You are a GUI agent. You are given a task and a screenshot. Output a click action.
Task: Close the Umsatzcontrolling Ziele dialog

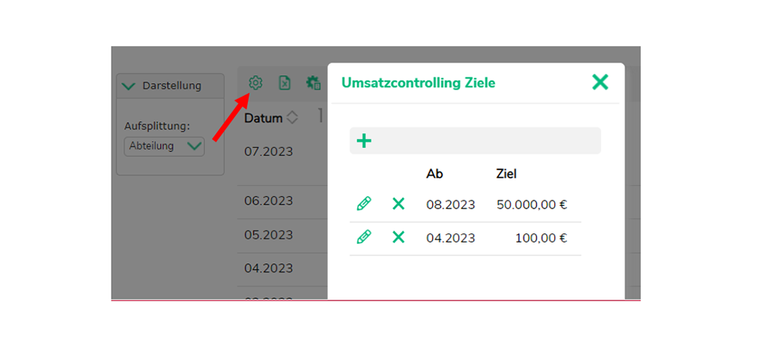[x=600, y=83]
